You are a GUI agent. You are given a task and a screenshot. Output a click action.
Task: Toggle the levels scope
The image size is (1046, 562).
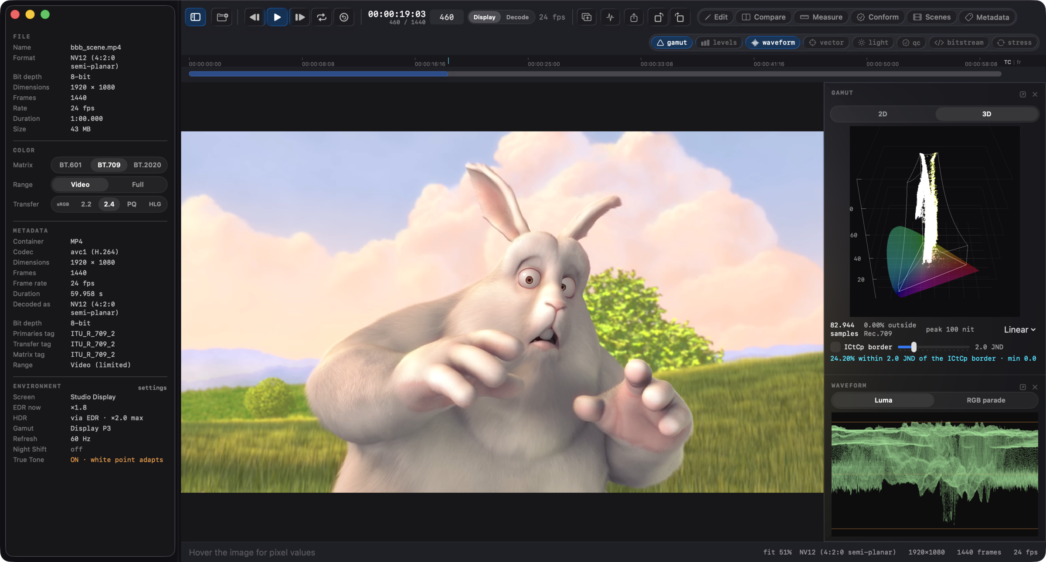click(719, 42)
